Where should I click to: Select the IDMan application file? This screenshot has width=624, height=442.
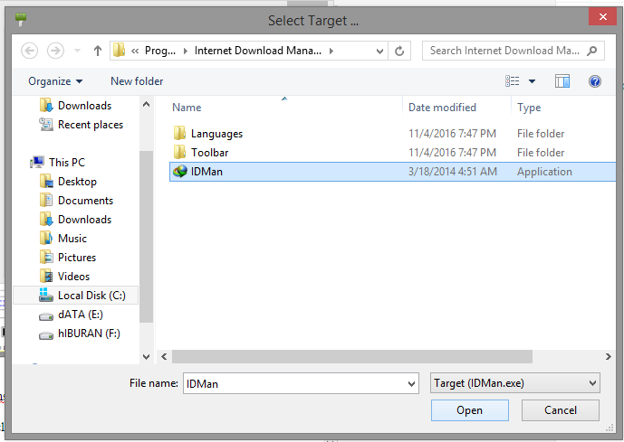[392, 172]
